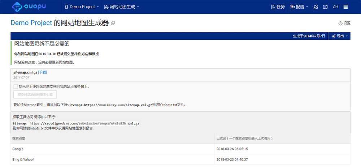Image resolution: width=361 pixels, height=168 pixels.
Task: Click the sitemap.xml.gz file name
Action: (x=25, y=72)
